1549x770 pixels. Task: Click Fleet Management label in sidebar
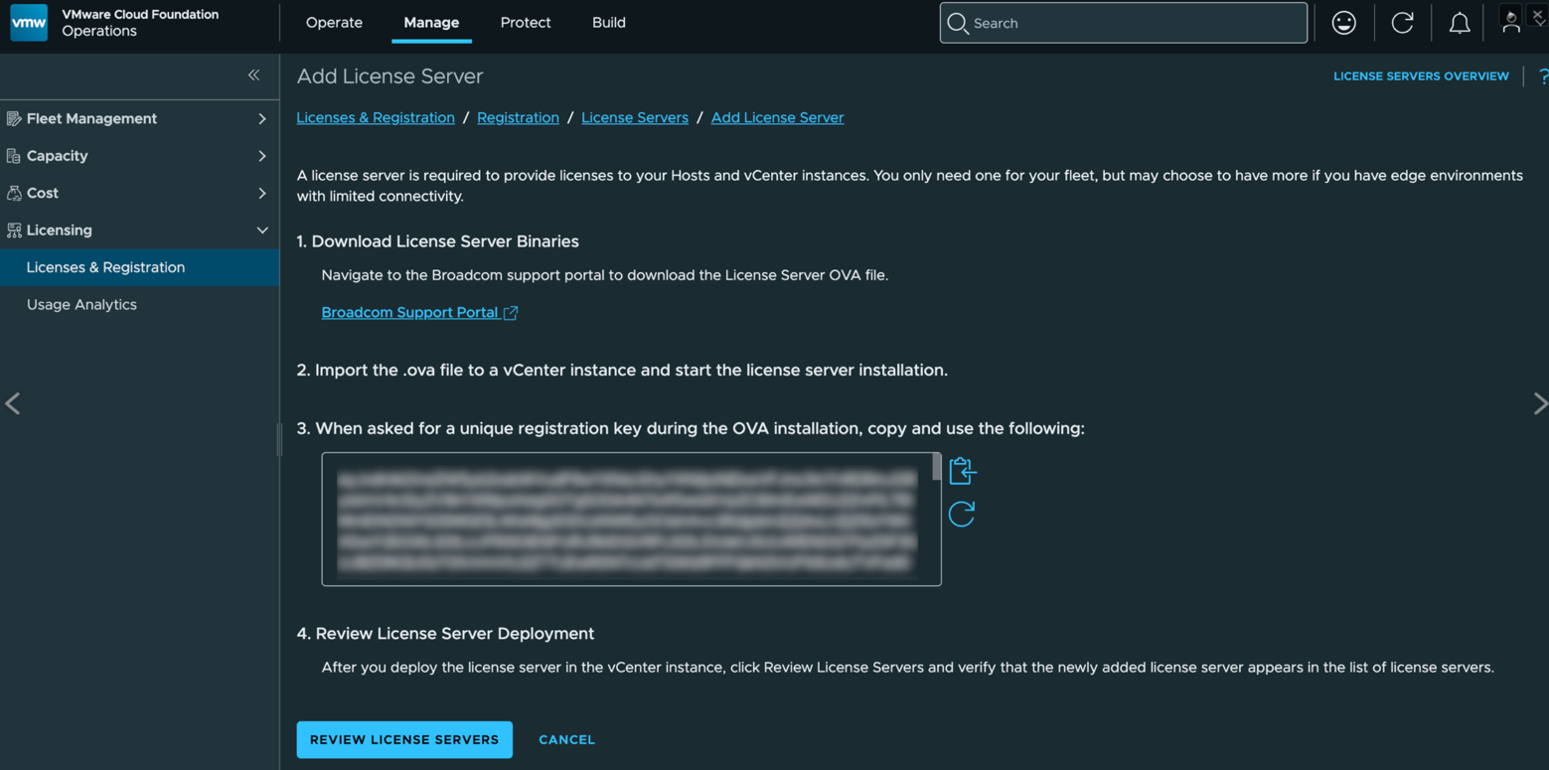[91, 118]
